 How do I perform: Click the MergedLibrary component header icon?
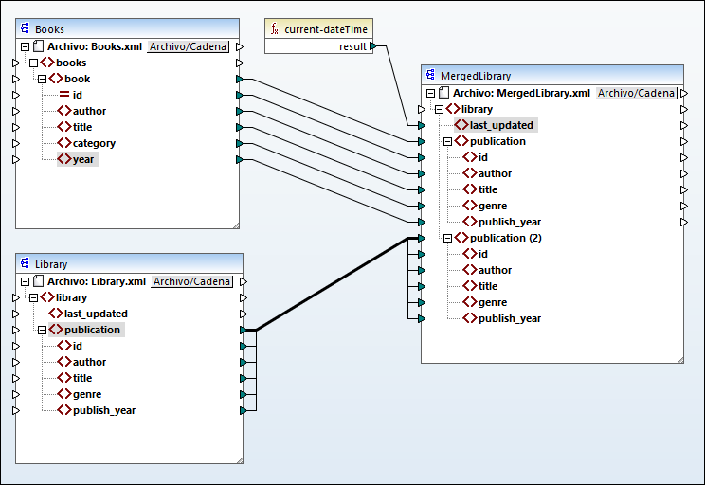click(430, 75)
